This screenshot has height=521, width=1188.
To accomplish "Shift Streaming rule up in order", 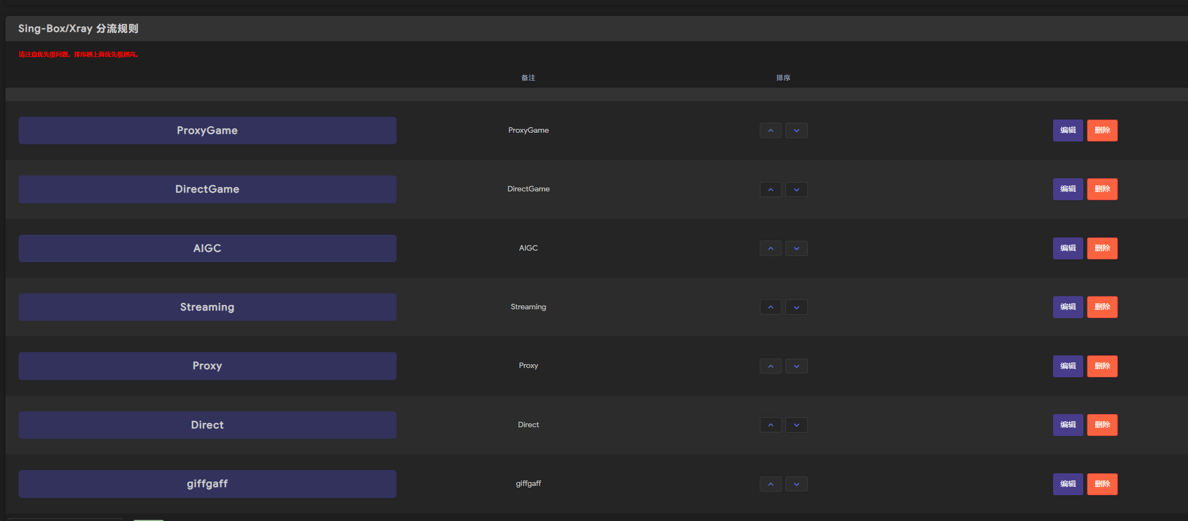I will (x=771, y=307).
